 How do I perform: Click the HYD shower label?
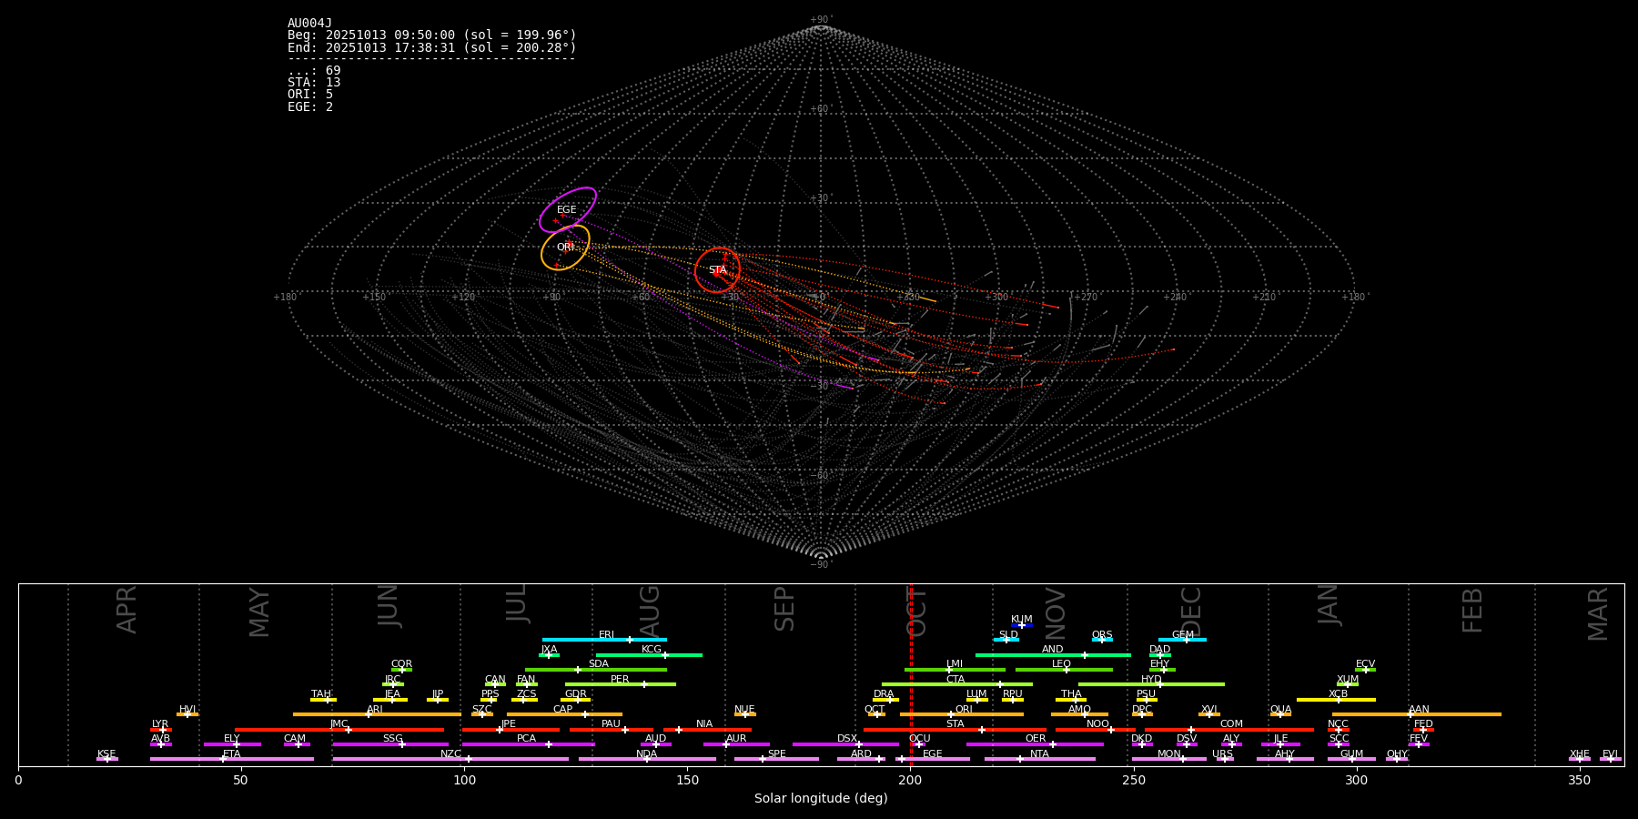[x=1151, y=680]
